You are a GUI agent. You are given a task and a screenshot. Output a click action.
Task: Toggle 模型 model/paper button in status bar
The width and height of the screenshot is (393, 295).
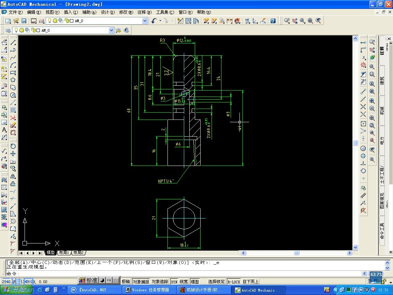(x=195, y=282)
